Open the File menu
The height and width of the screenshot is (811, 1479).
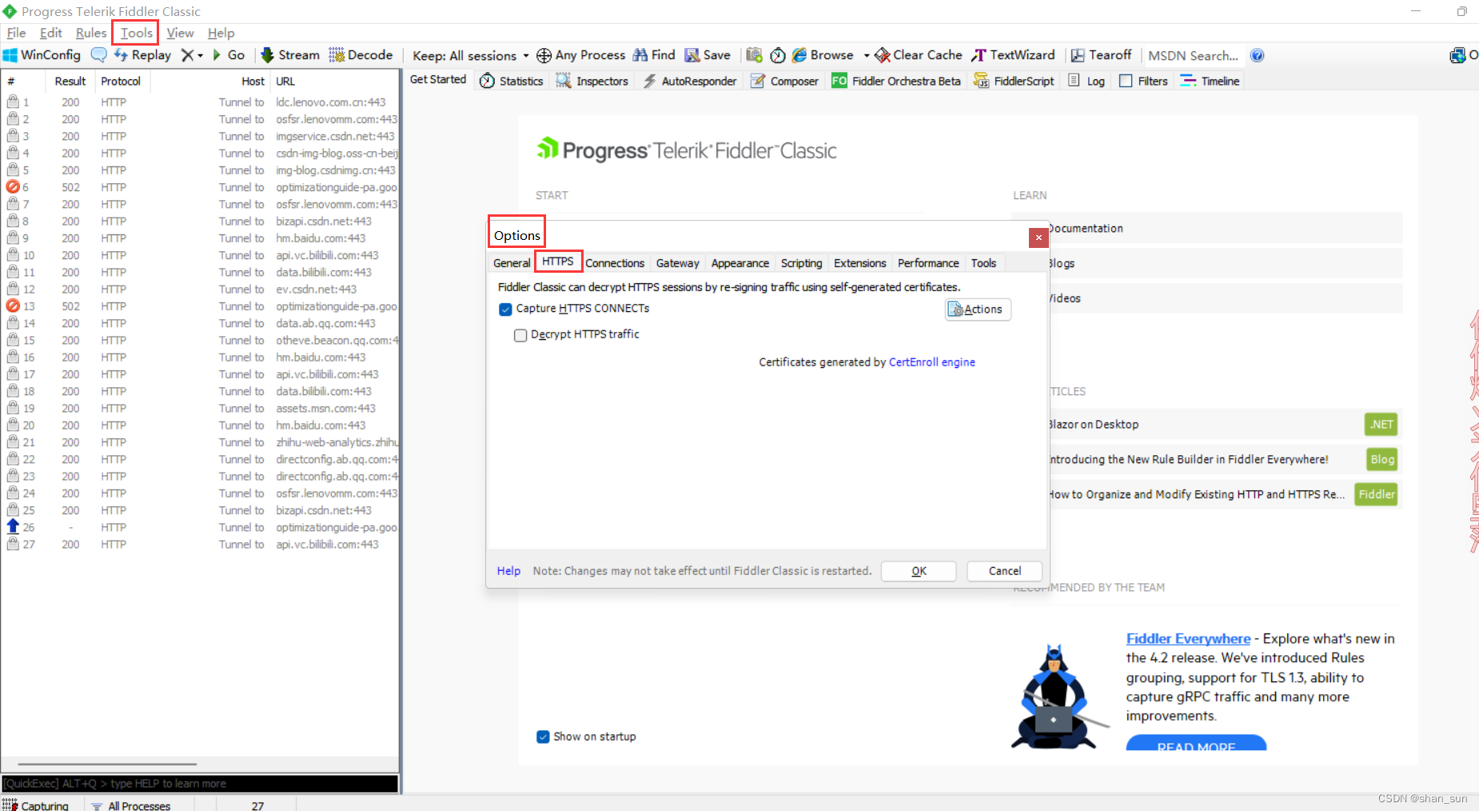(16, 33)
